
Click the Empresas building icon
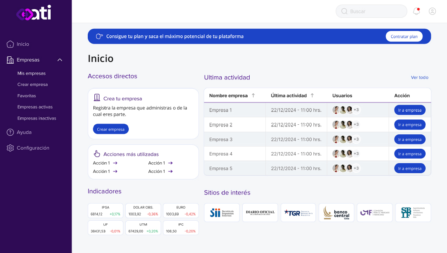pos(10,60)
